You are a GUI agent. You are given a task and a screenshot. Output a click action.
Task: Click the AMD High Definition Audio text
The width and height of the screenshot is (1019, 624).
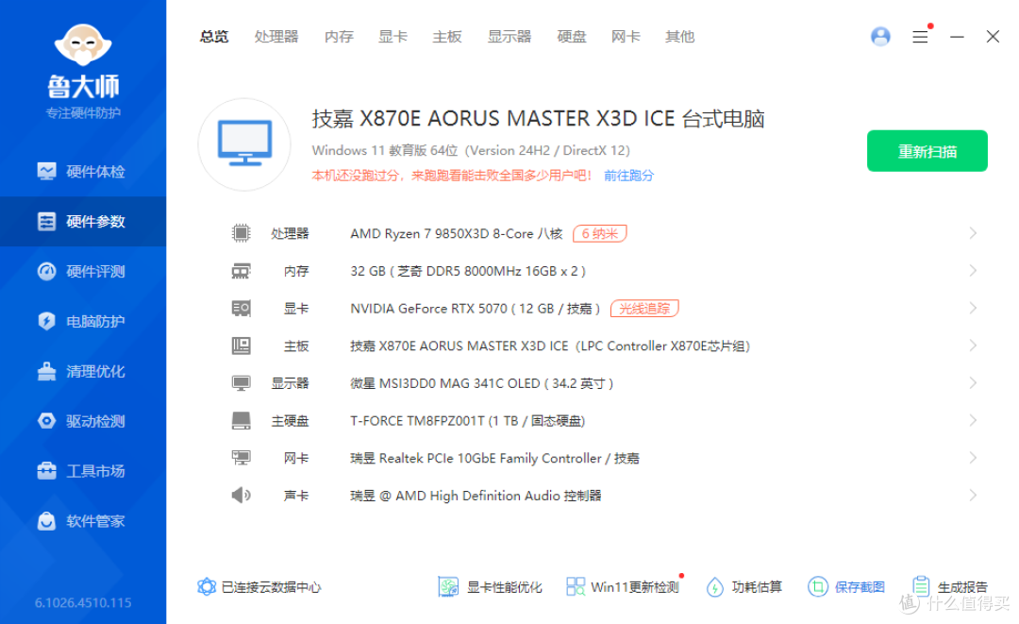(x=476, y=496)
